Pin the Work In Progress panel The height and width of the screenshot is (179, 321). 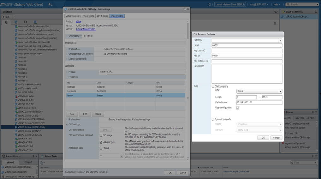pos(316,12)
